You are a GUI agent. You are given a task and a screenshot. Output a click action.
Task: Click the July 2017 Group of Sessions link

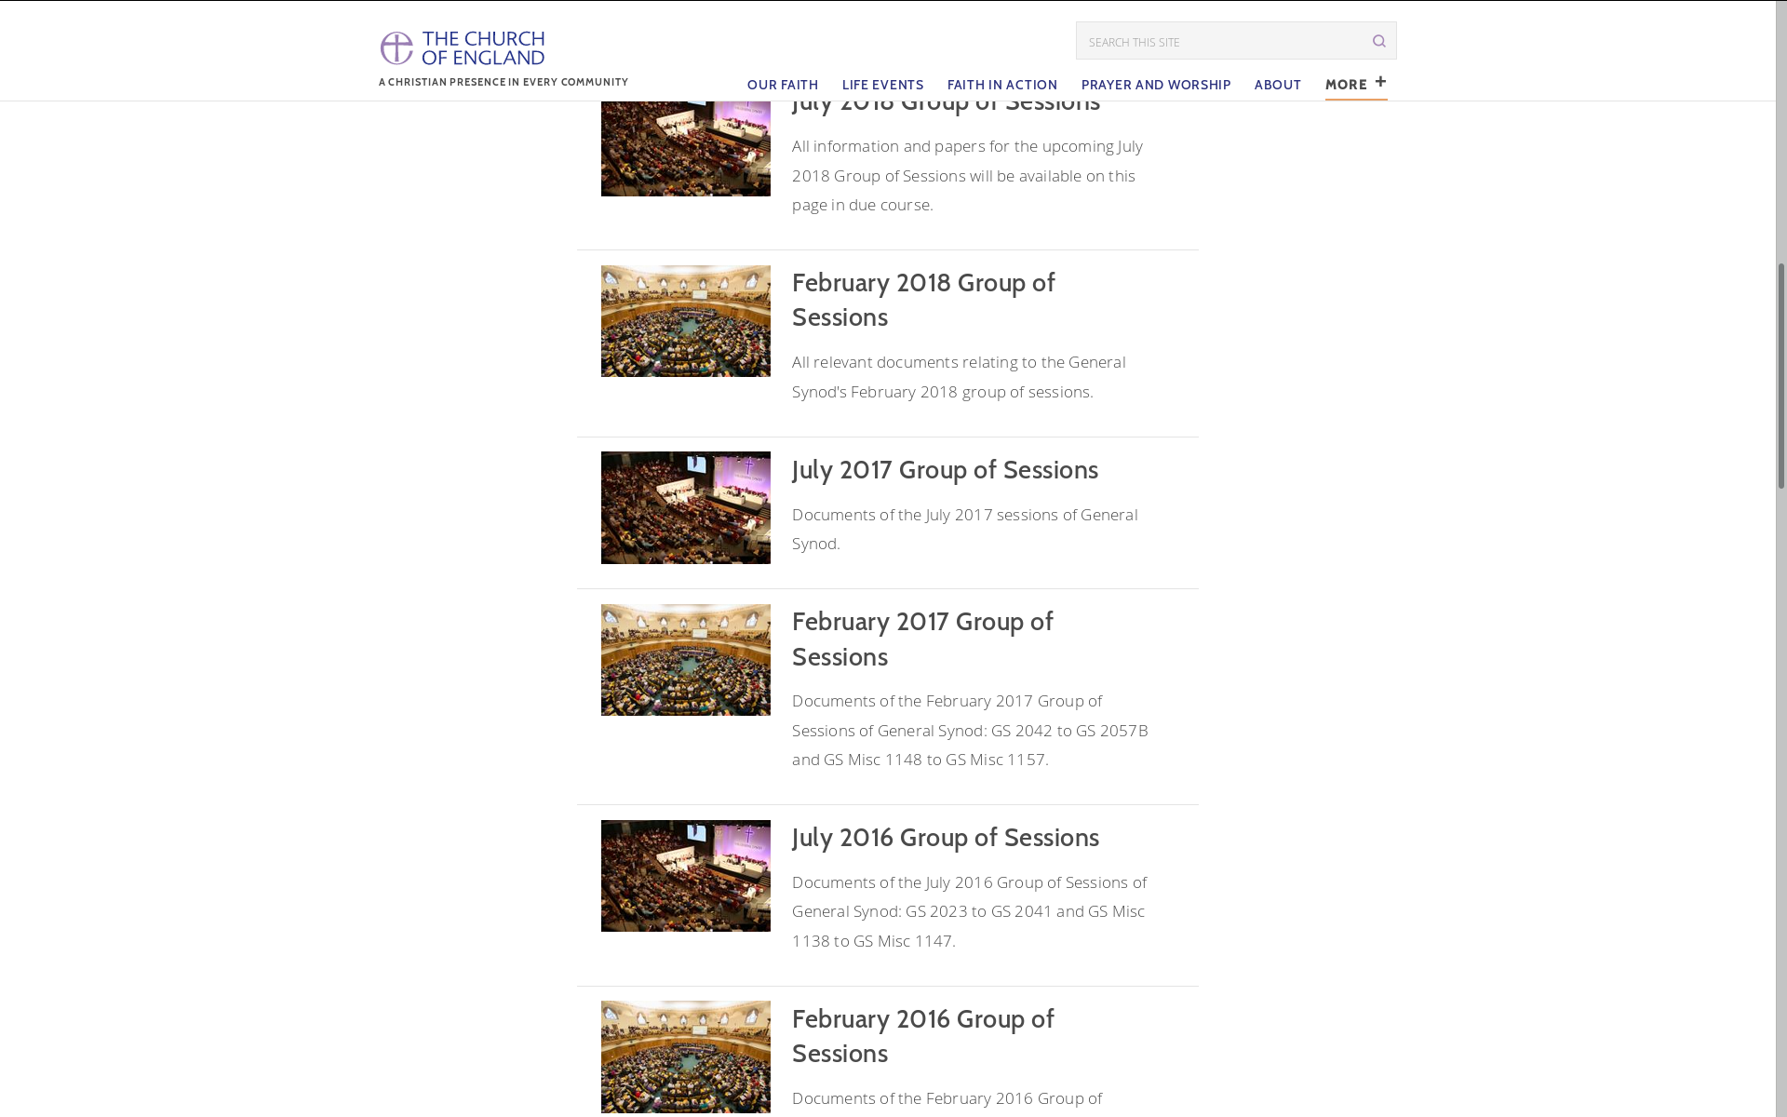pyautogui.click(x=945, y=468)
